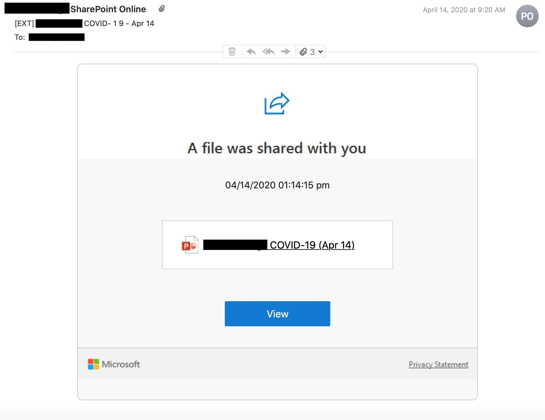Image resolution: width=545 pixels, height=420 pixels.
Task: Click the paperclip next to SharePoint Online
Action: tap(162, 9)
